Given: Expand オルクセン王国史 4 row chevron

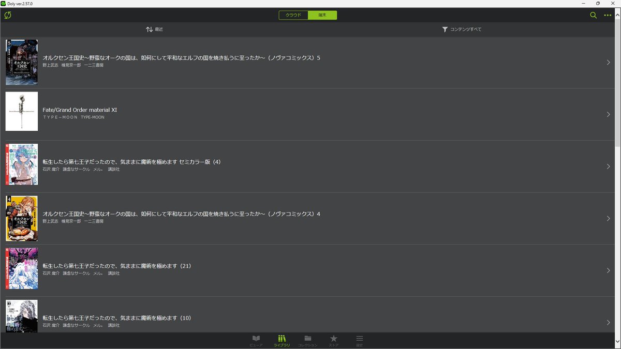Looking at the screenshot, I should (609, 218).
